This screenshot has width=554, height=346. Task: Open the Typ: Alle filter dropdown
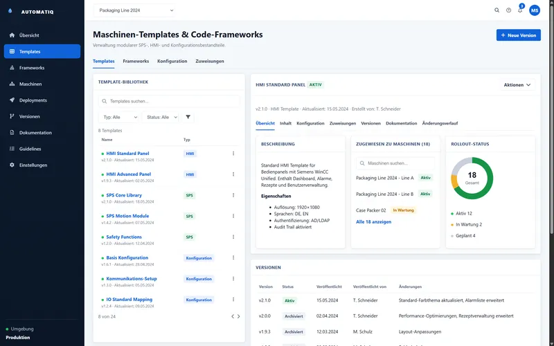pos(119,117)
